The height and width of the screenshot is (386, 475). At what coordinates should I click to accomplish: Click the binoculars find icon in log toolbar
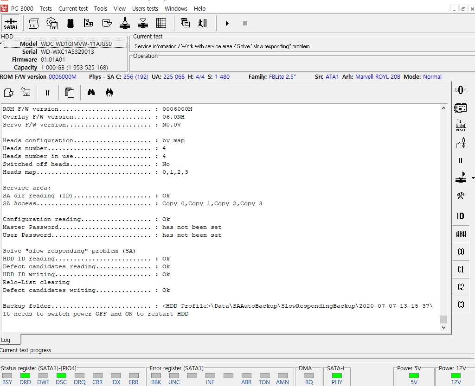[91, 93]
